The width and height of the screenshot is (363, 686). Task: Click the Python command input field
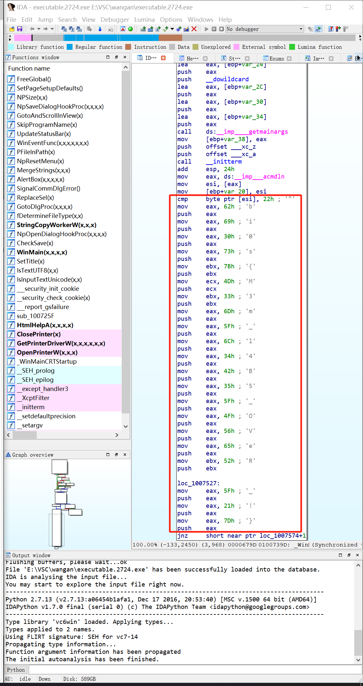[x=195, y=669]
